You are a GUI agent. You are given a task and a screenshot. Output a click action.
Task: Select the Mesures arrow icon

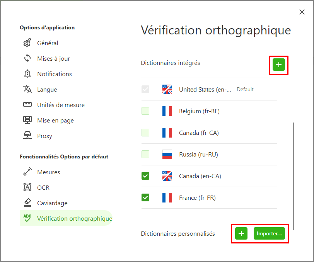(27, 172)
